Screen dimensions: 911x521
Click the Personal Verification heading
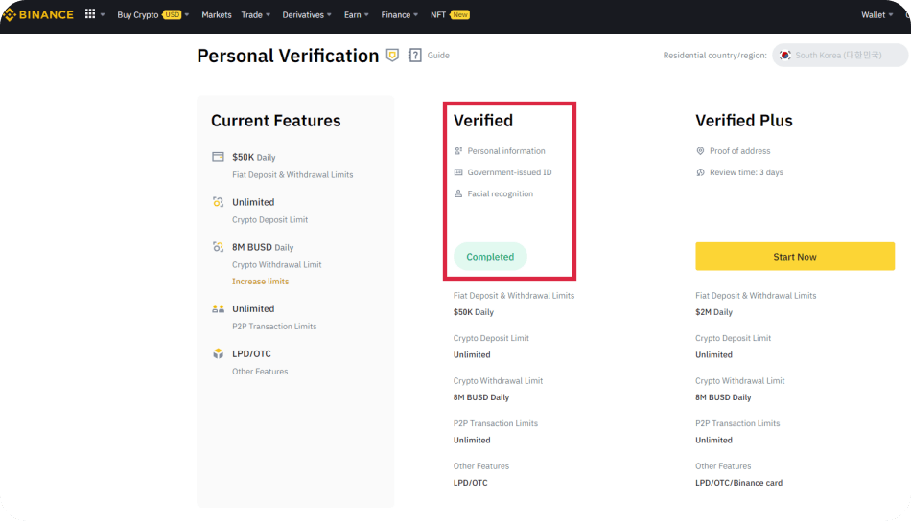tap(288, 56)
